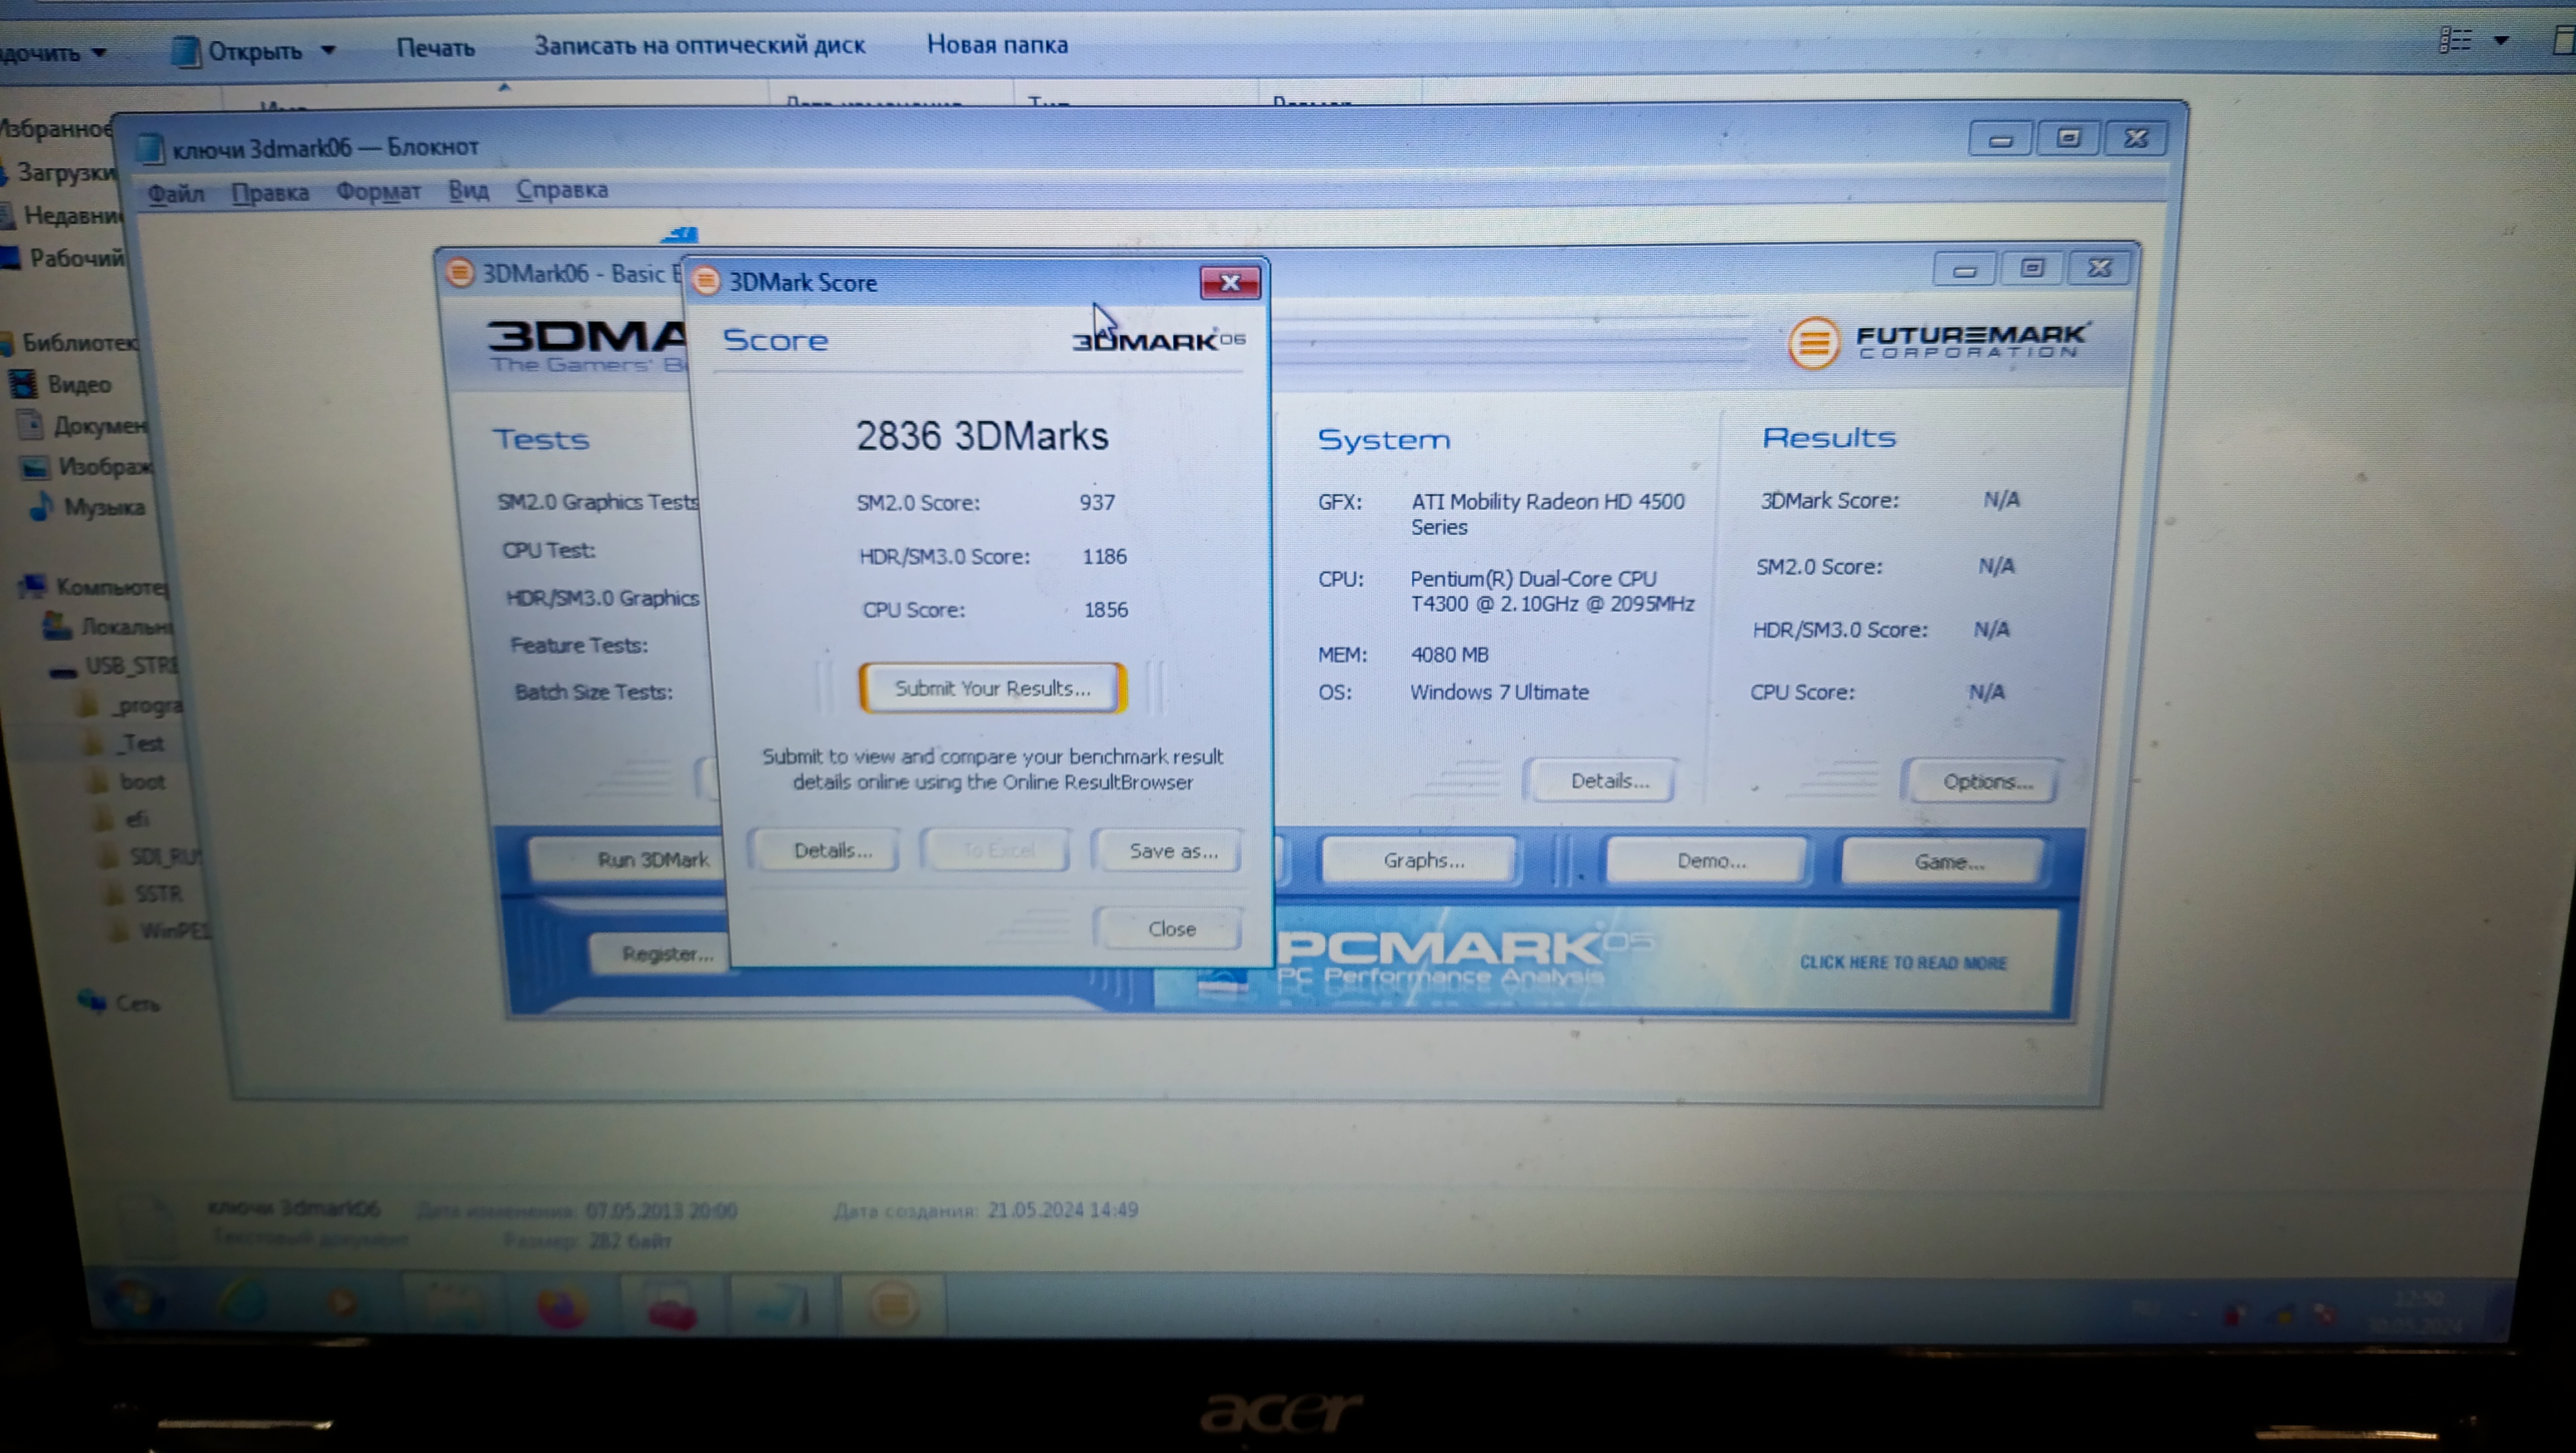Screen dimensions: 2576x1453
Task: Close the 3DMark Score dialog with Close button
Action: 1171,929
